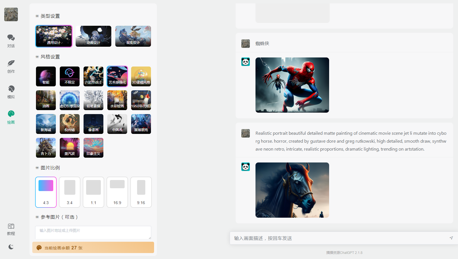Set image ratio to 3:4
The image size is (458, 259).
click(70, 192)
